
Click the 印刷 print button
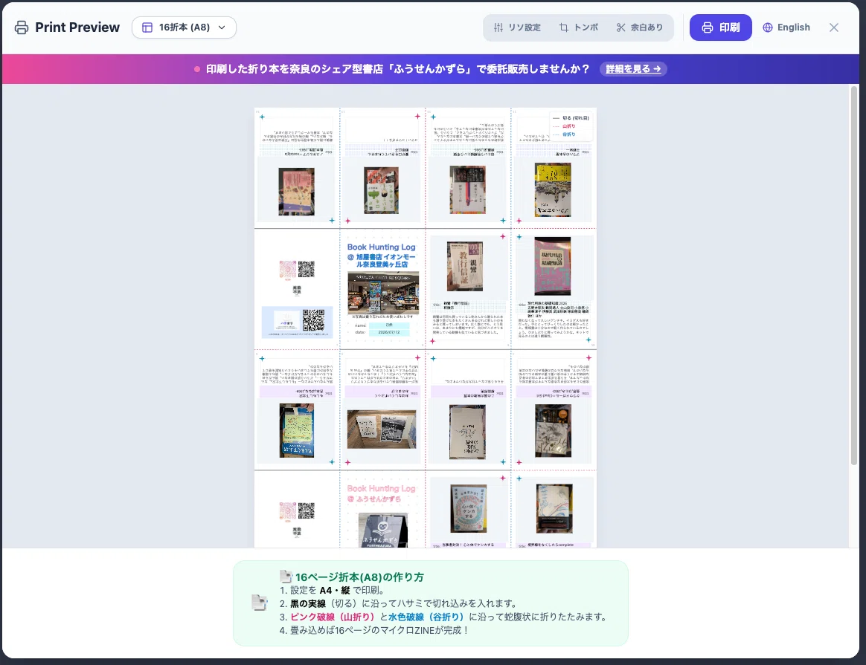(x=721, y=27)
